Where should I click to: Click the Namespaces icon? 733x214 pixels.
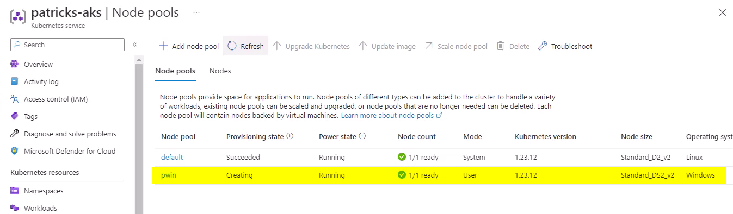click(15, 191)
